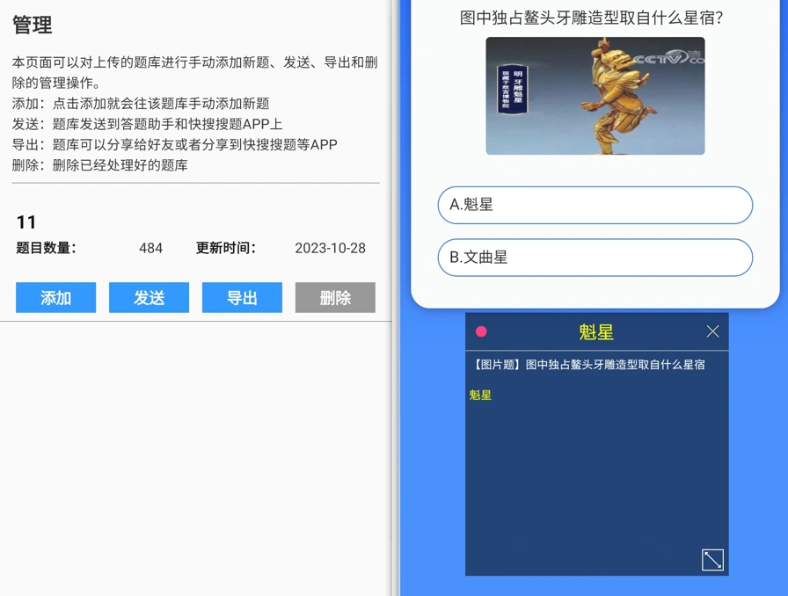The width and height of the screenshot is (788, 596).
Task: Select answer option B.文曲星
Action: click(x=595, y=258)
